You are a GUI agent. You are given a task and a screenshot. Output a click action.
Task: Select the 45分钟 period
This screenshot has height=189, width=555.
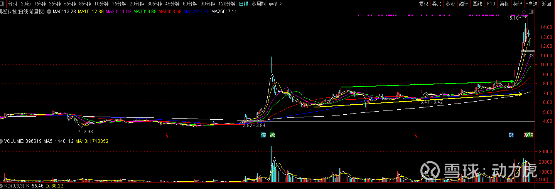pos(172,4)
